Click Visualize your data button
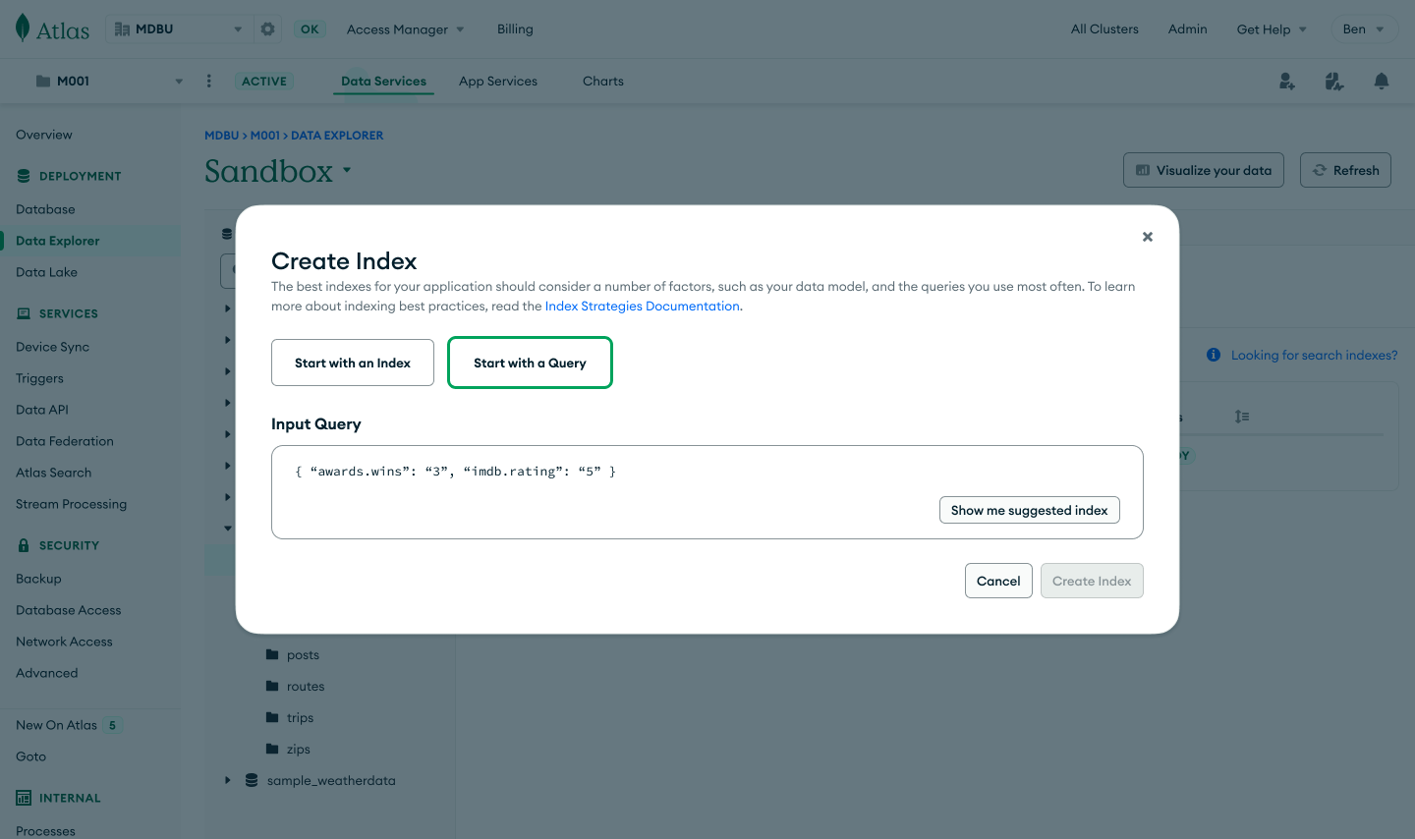This screenshot has height=839, width=1415. [x=1204, y=170]
